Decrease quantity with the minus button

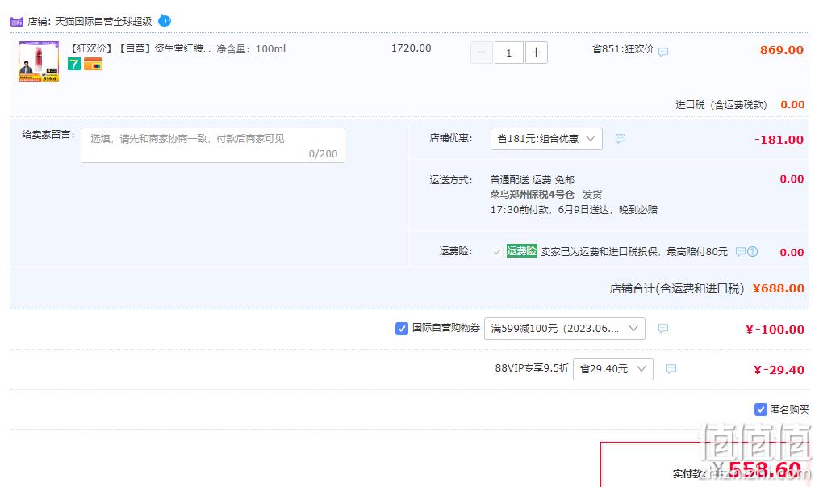coord(482,52)
